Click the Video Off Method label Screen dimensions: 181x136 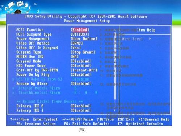33,43
